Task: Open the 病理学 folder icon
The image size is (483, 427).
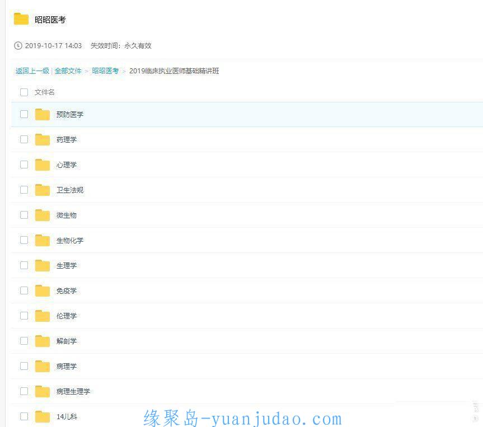Action: [x=42, y=366]
